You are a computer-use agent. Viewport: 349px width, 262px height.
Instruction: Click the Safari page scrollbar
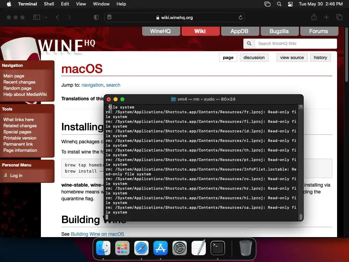pos(347,55)
